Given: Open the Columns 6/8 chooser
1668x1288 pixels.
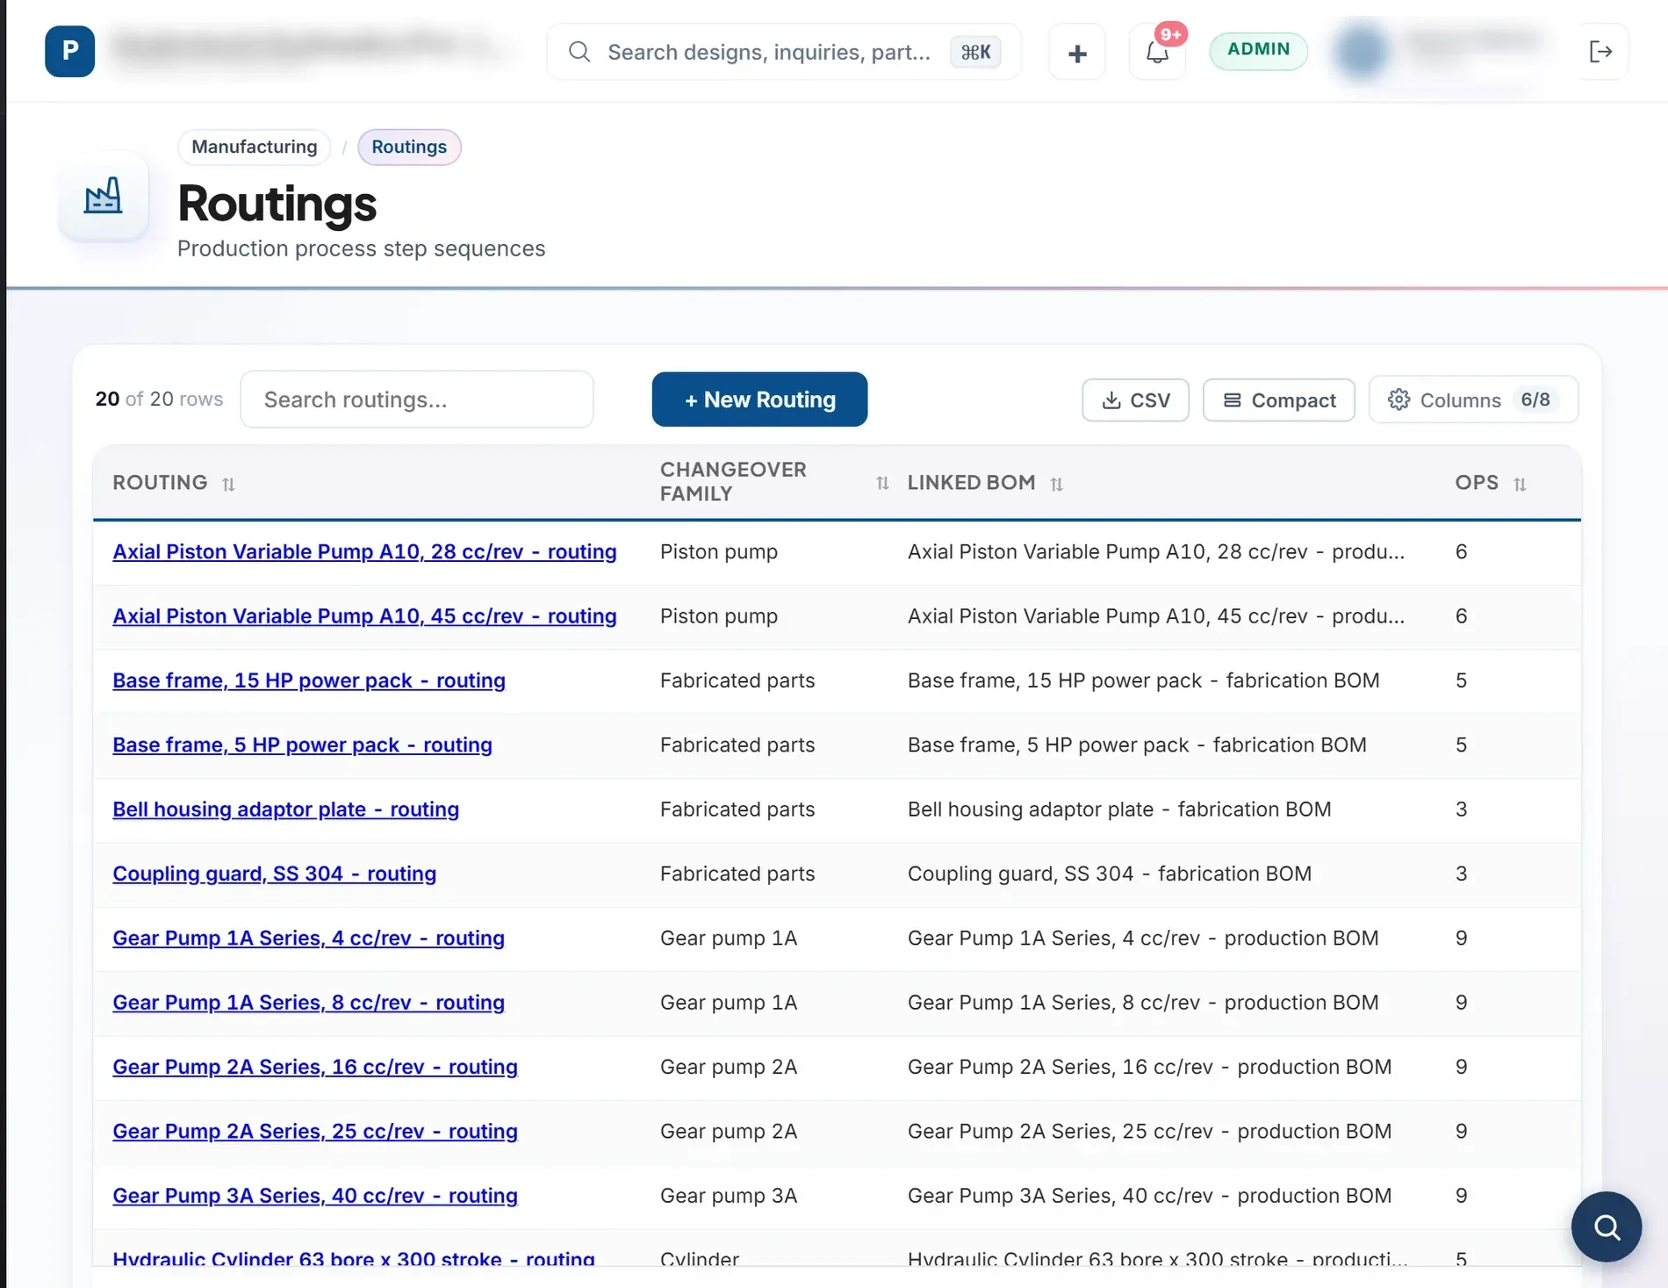Looking at the screenshot, I should [x=1473, y=399].
